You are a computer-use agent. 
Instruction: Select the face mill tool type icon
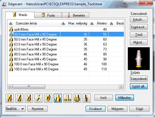pyautogui.click(x=58, y=98)
